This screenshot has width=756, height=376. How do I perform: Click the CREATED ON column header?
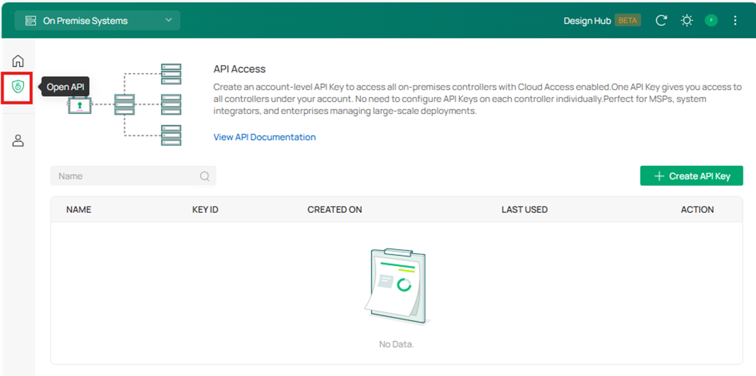click(x=335, y=210)
